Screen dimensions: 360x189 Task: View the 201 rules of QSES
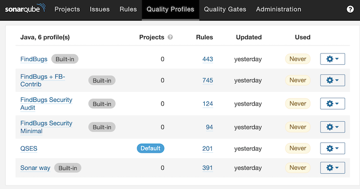coord(207,149)
